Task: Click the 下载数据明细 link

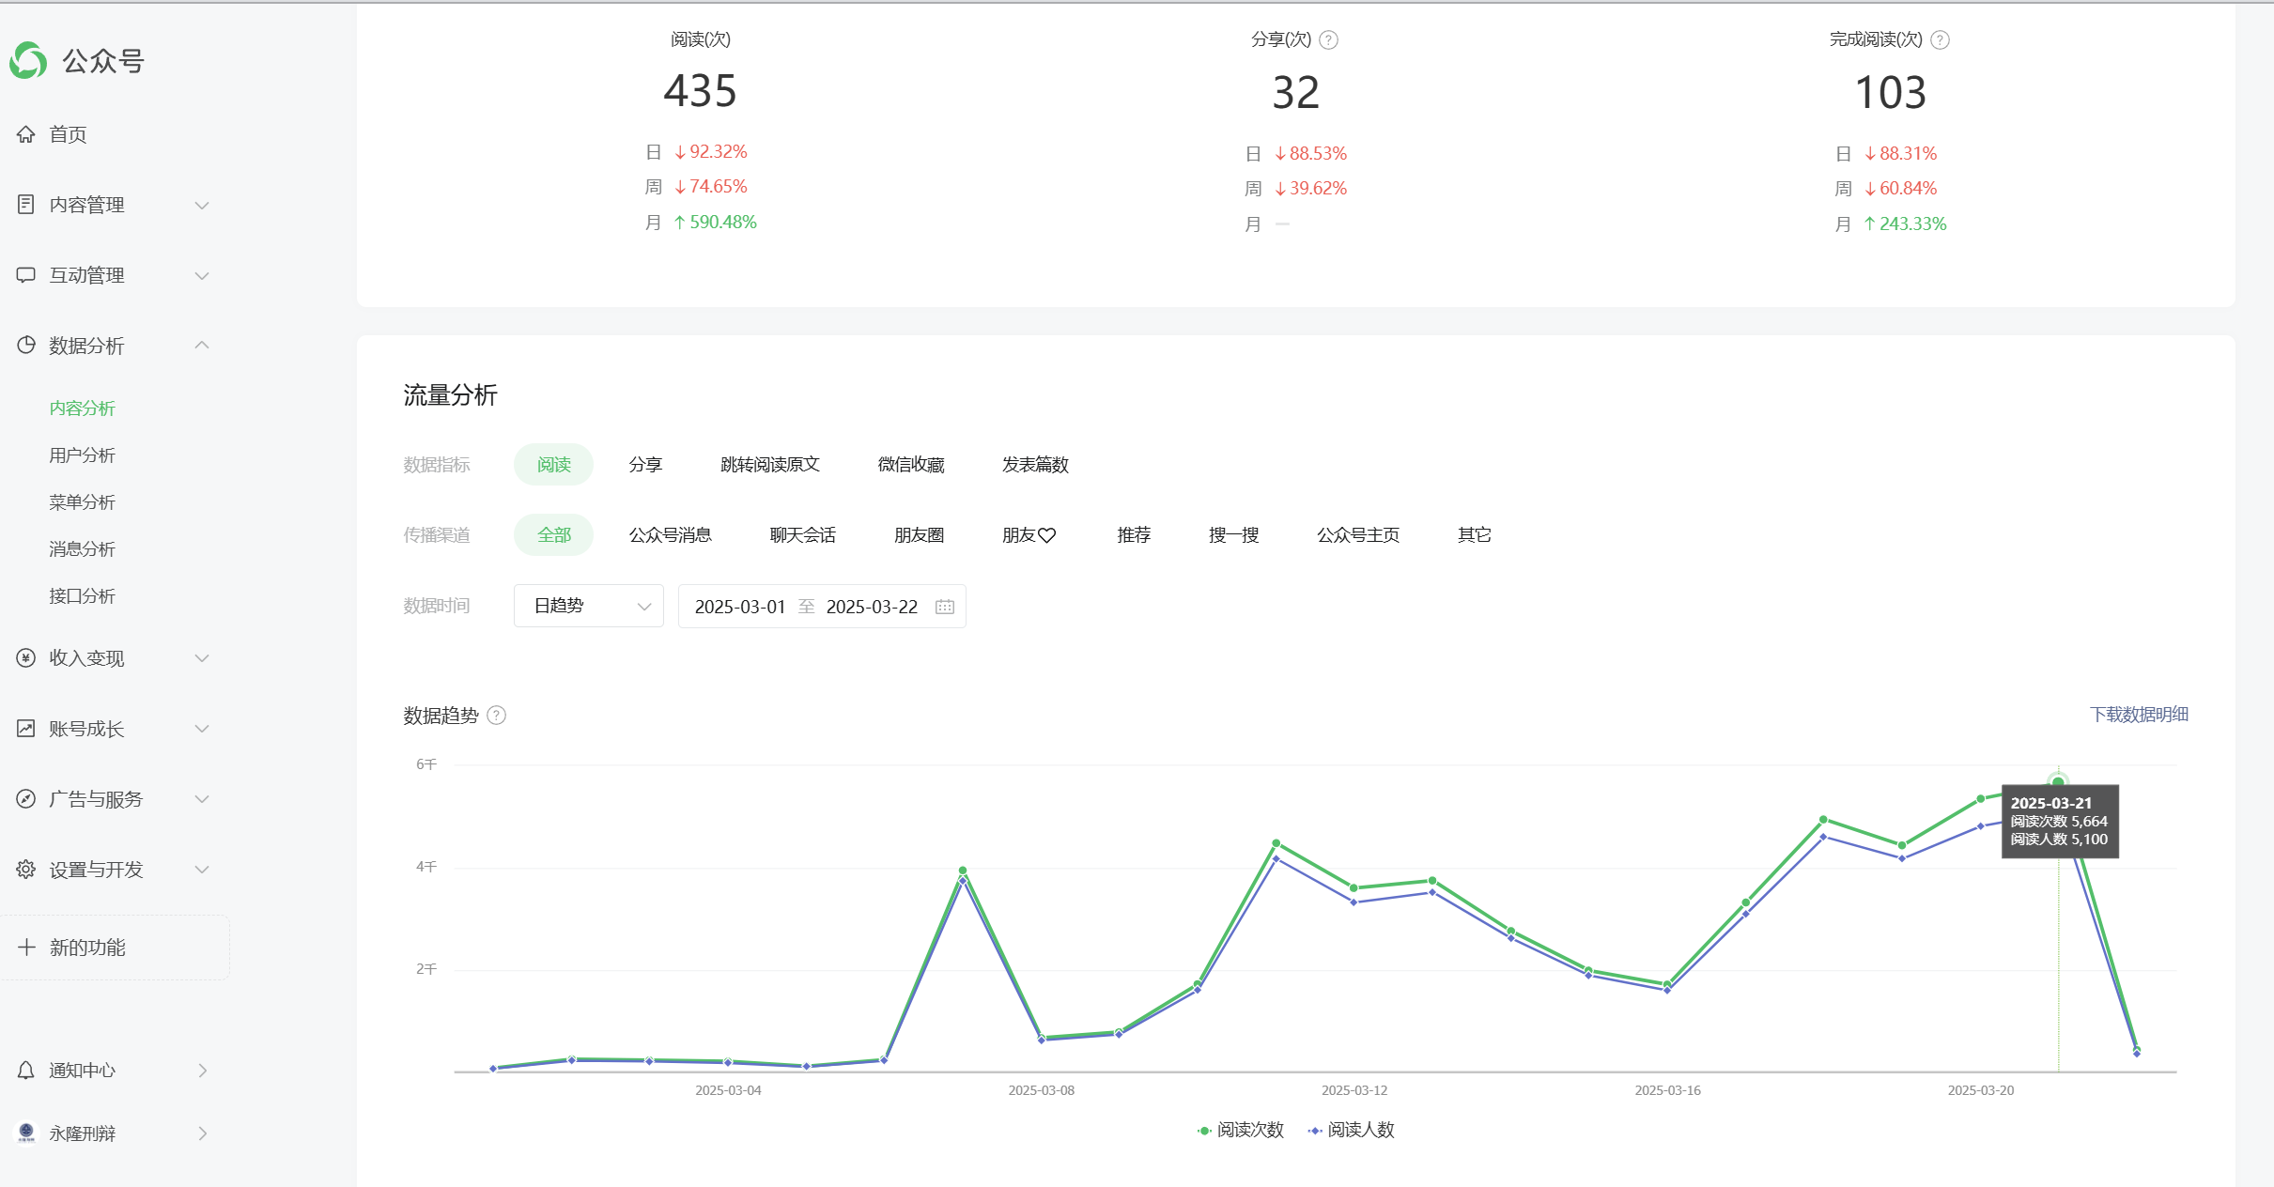Action: point(2139,715)
